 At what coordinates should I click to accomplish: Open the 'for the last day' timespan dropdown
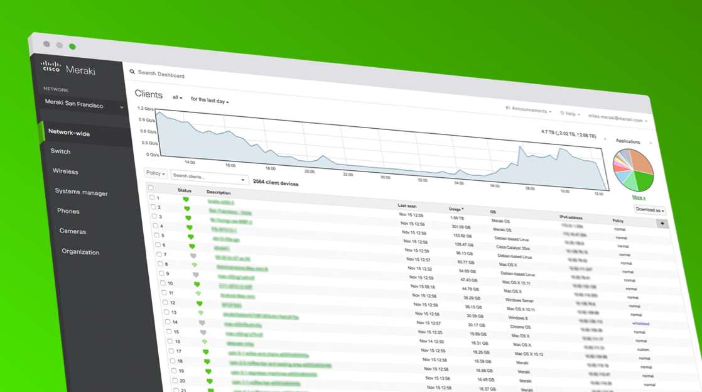coord(210,101)
